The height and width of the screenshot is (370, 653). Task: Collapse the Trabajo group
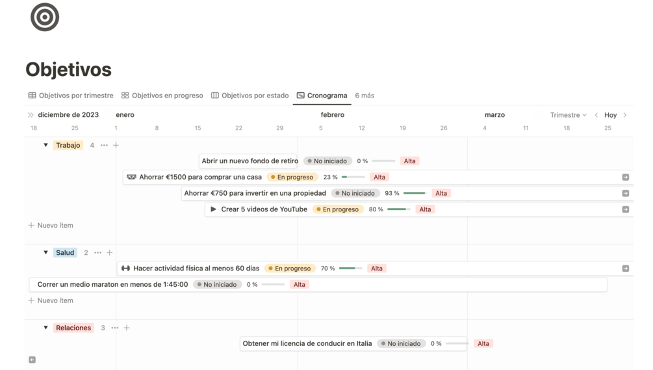(46, 146)
